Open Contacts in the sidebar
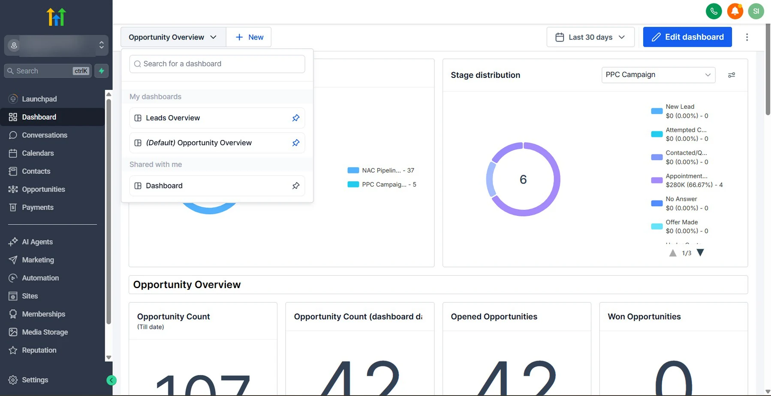The image size is (771, 396). pyautogui.click(x=52, y=171)
